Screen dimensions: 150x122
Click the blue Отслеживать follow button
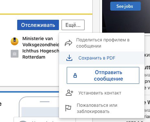point(38,25)
